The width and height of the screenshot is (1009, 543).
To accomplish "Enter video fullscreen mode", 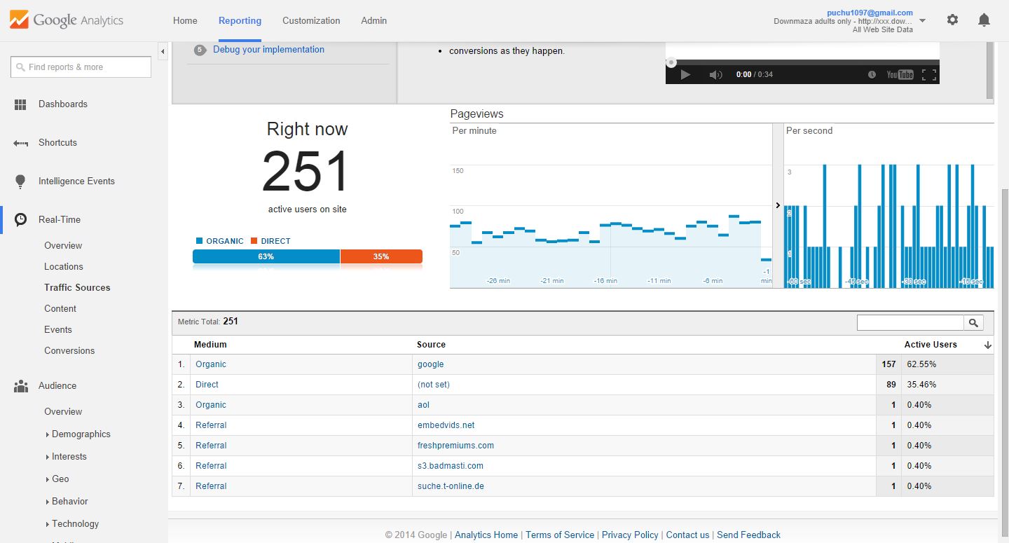I will point(929,74).
